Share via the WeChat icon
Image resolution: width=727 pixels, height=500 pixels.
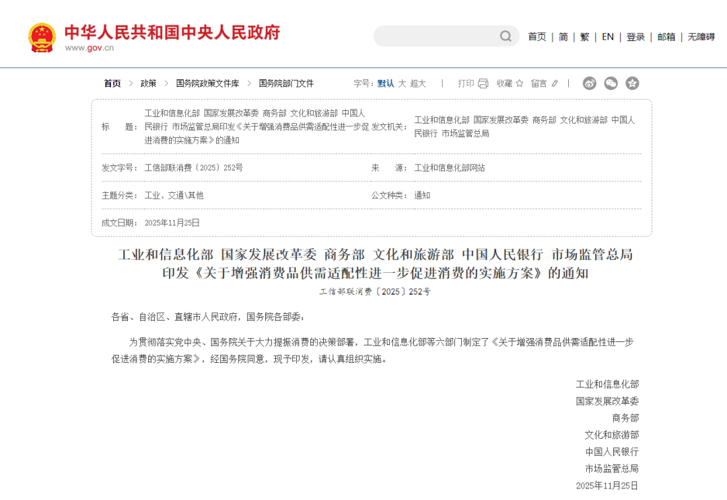[611, 83]
